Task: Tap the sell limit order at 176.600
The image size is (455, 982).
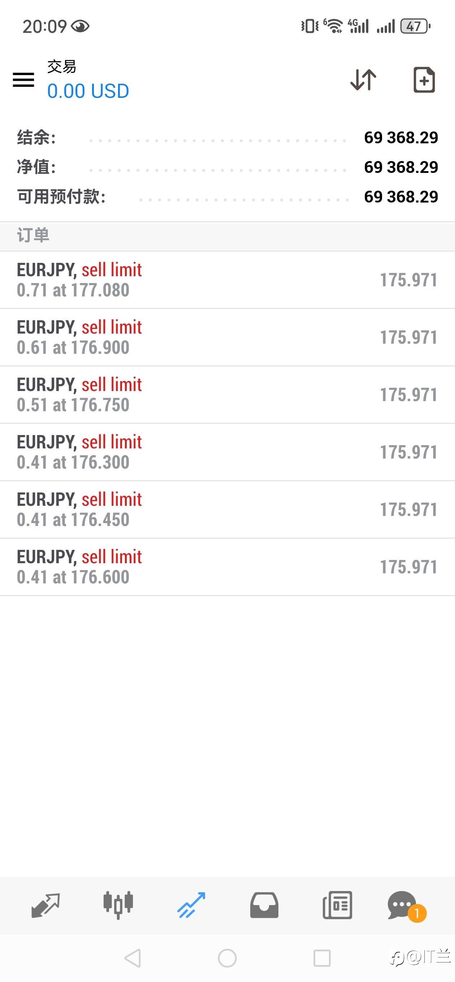Action: click(227, 567)
